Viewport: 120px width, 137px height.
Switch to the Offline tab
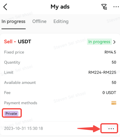point(39,21)
